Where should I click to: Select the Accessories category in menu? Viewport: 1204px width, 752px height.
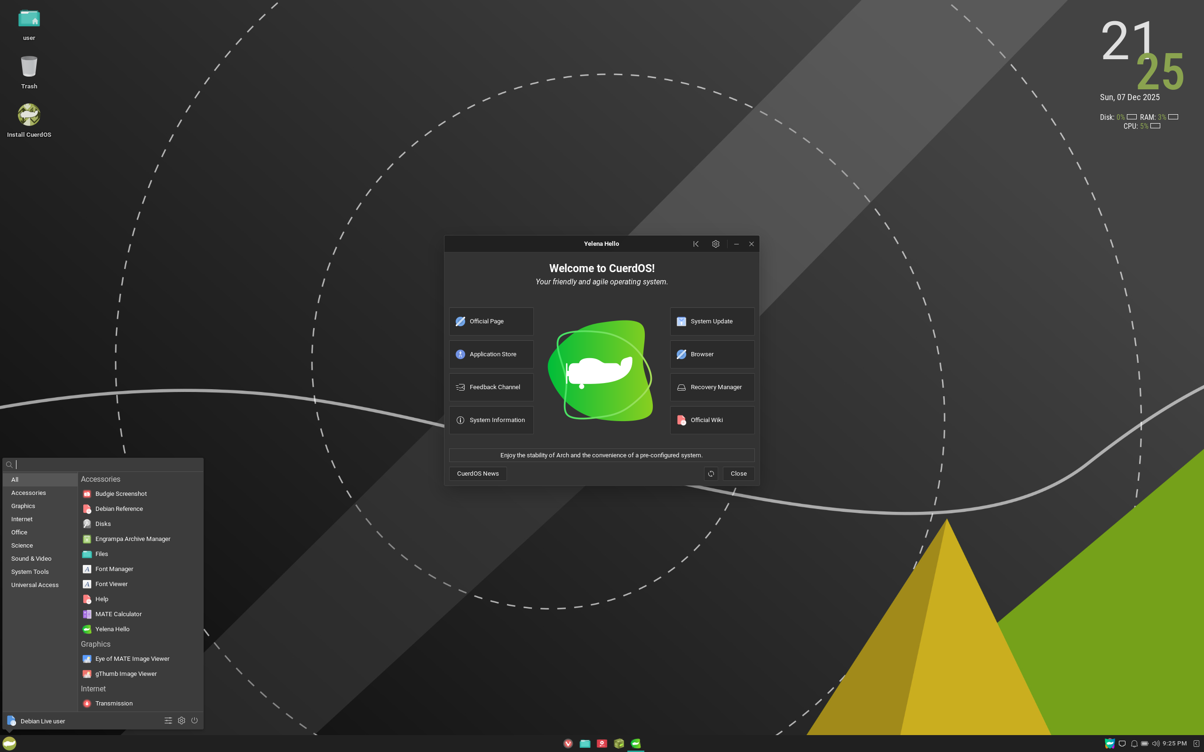click(40, 493)
